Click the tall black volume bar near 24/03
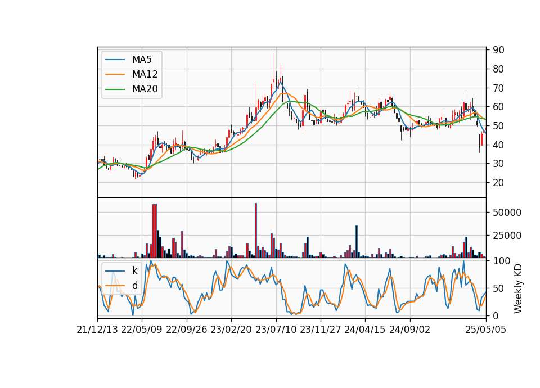The image size is (540, 388). click(x=357, y=242)
